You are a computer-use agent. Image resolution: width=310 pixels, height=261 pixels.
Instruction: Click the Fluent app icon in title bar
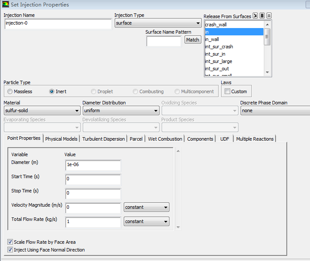pos(5,4)
